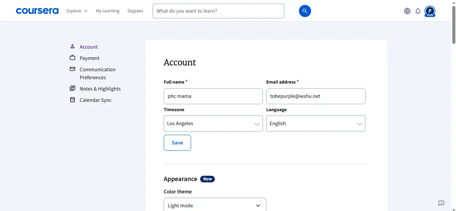The image size is (456, 211).
Task: Expand the Explore dropdown menu
Action: click(x=77, y=11)
